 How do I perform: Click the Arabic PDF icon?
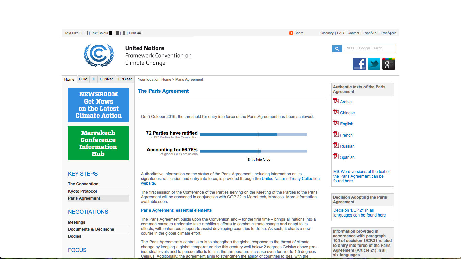click(336, 100)
